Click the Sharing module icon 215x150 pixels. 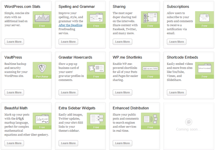pos(150,18)
